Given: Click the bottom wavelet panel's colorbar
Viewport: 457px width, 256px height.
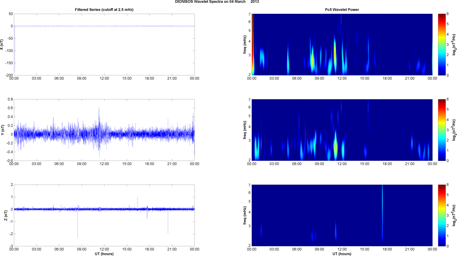Looking at the screenshot, I should [x=442, y=215].
